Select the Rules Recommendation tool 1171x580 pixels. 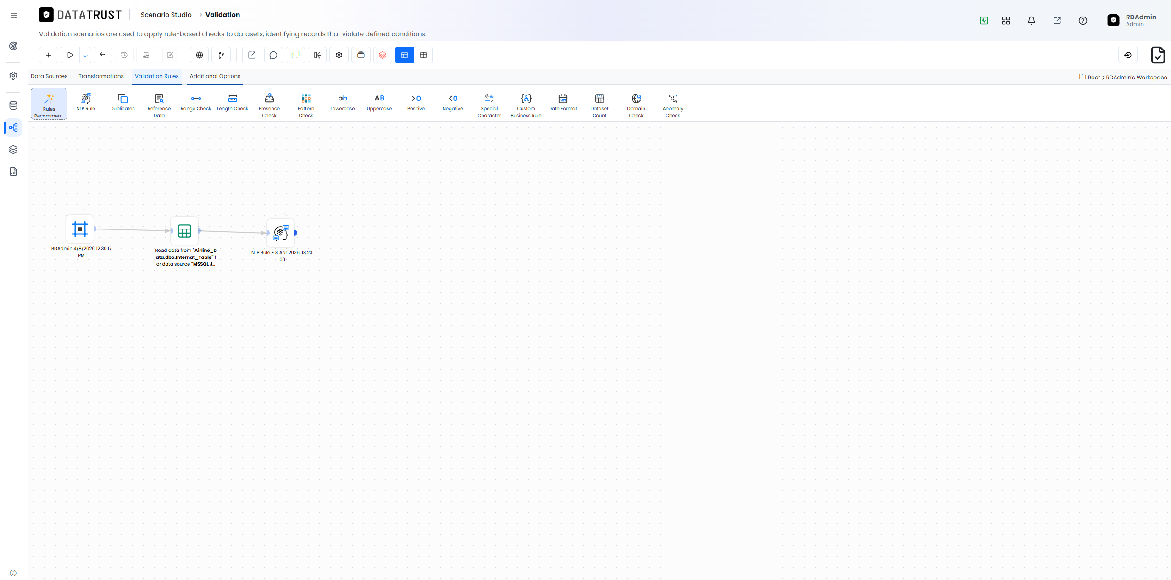(x=49, y=104)
